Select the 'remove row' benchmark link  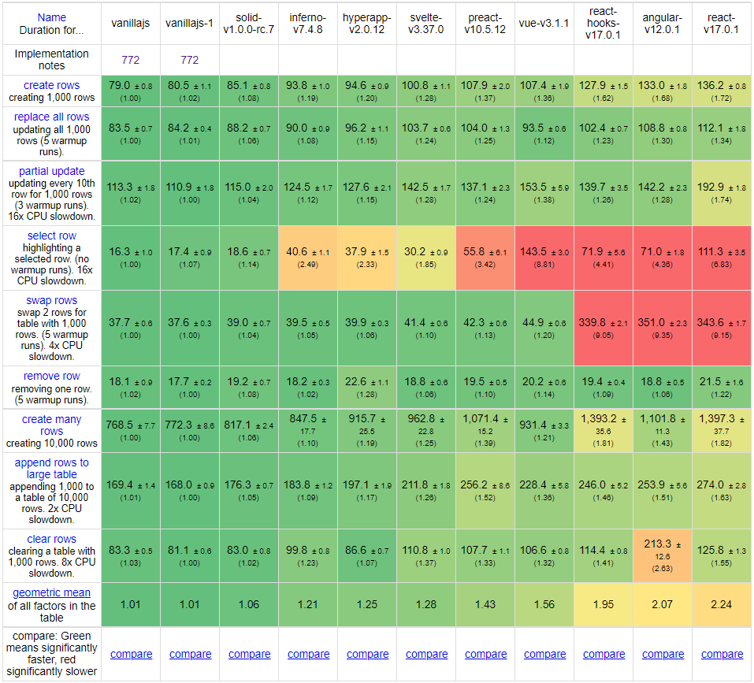click(x=51, y=376)
